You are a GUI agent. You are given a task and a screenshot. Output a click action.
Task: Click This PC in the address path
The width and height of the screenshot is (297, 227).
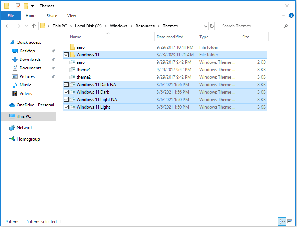(x=60, y=26)
